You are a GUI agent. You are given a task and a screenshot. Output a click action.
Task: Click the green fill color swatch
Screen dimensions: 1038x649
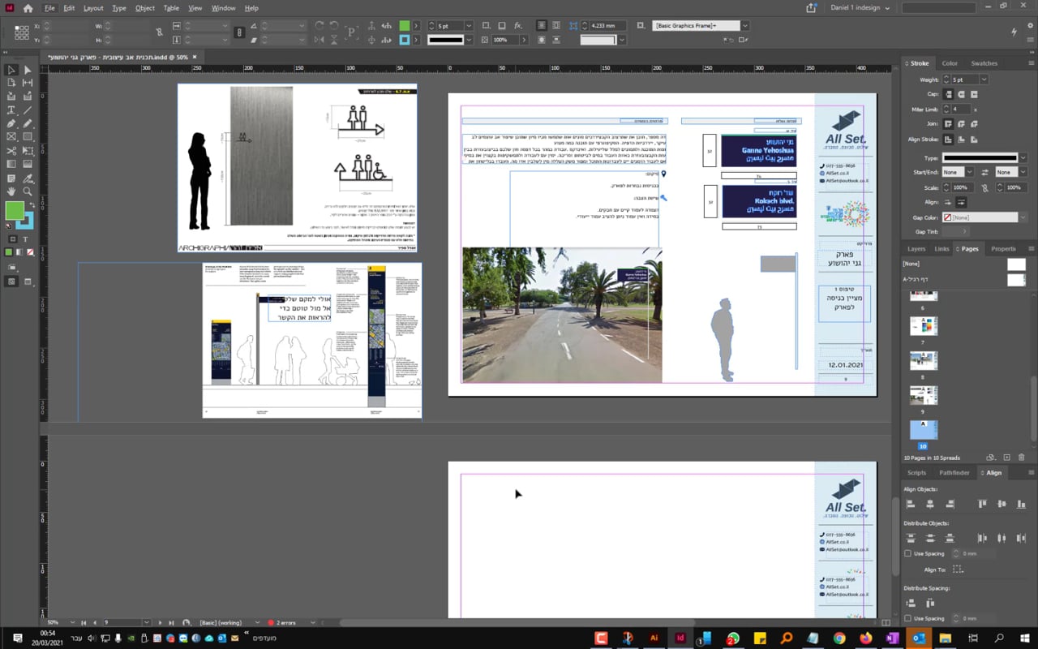coord(15,211)
